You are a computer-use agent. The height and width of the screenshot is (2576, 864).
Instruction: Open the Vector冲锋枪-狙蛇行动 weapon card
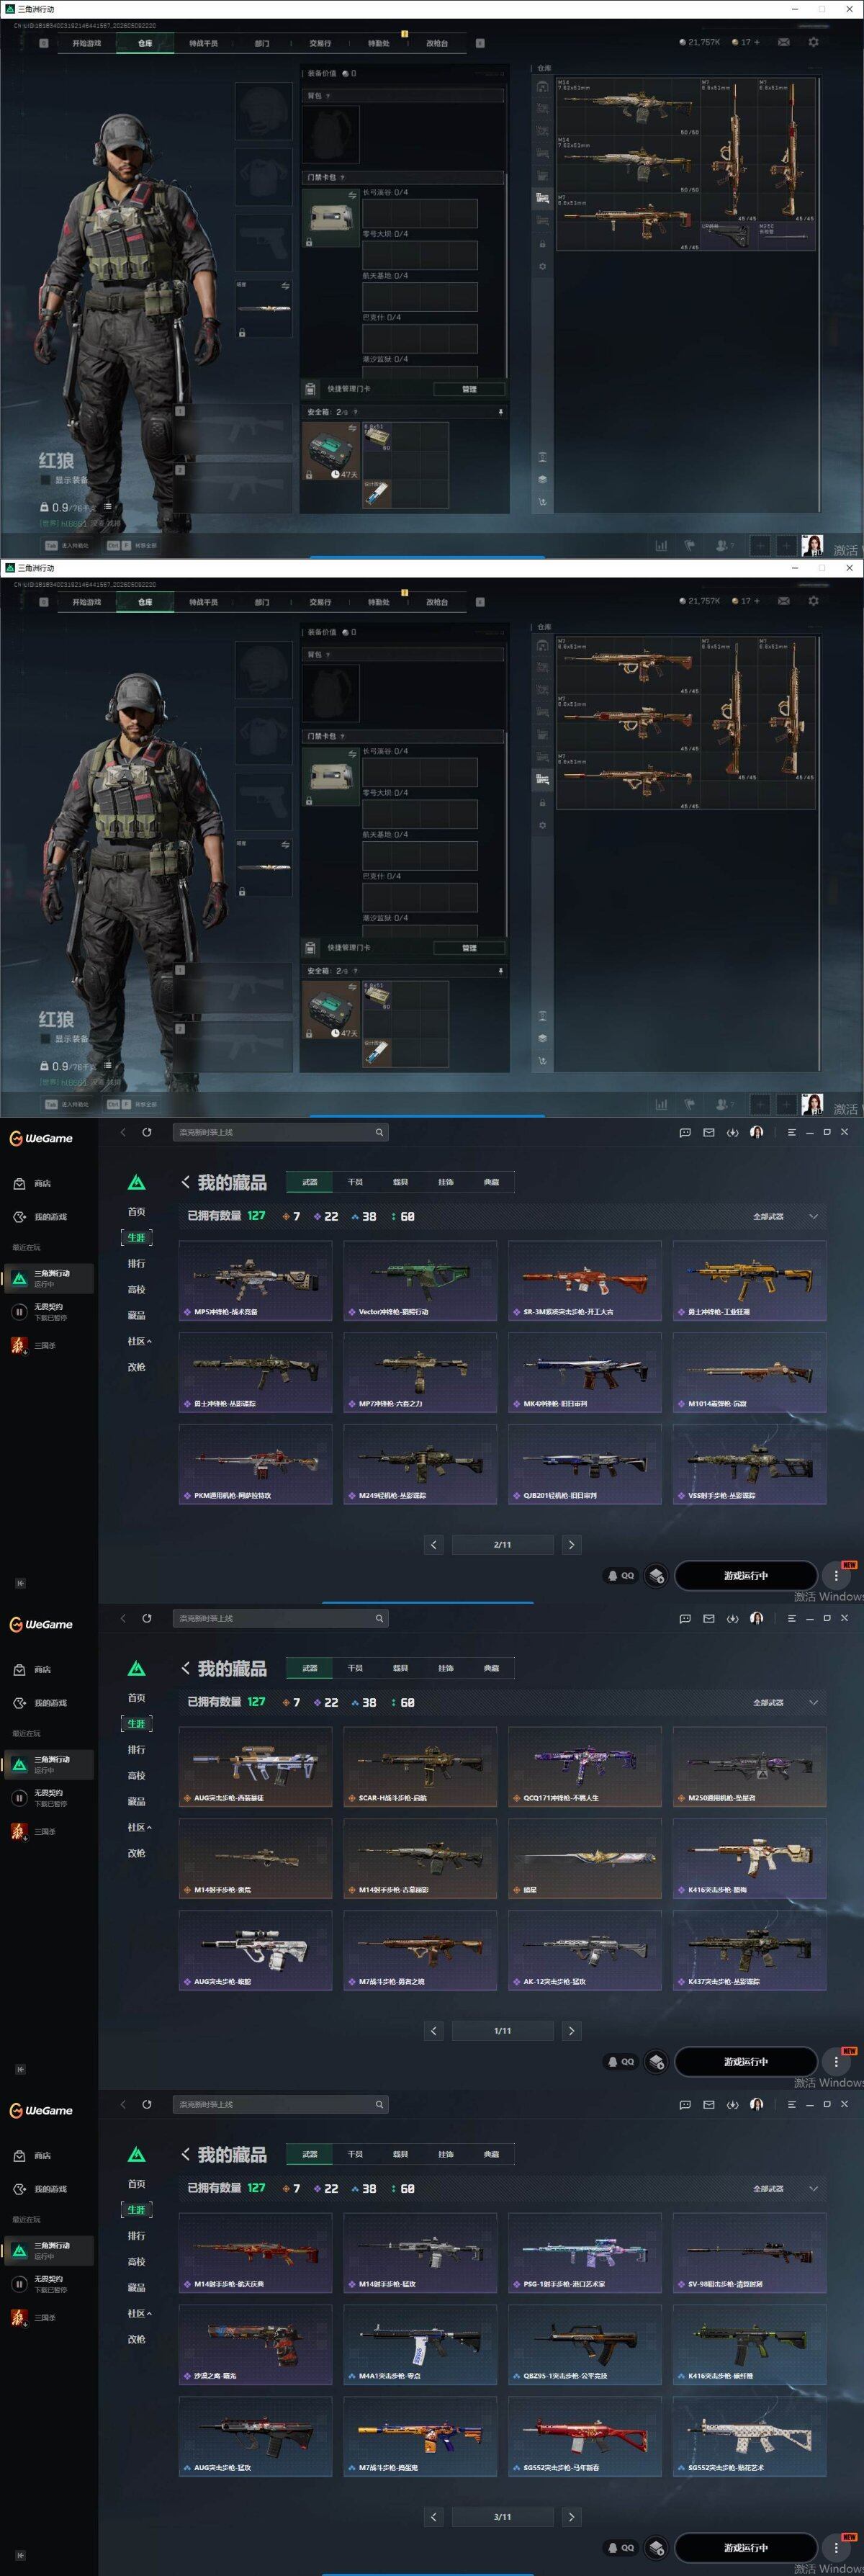420,1280
